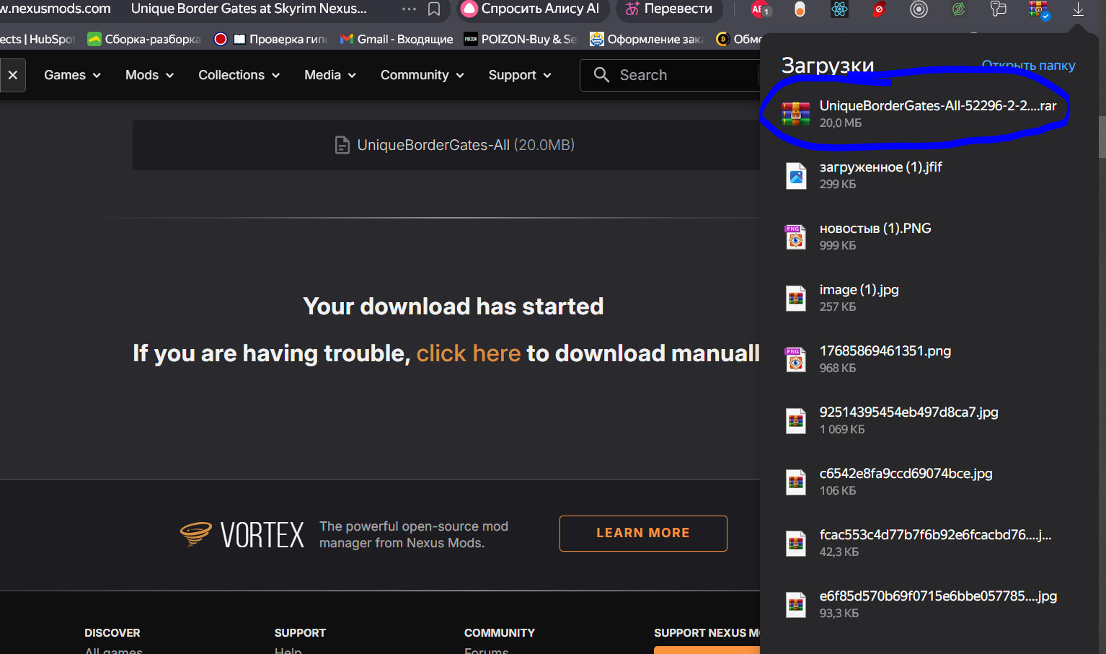The height and width of the screenshot is (654, 1106).
Task: Click the icon next to c6542e8fa9ccd69074bce.jpg
Action: pyautogui.click(x=796, y=482)
